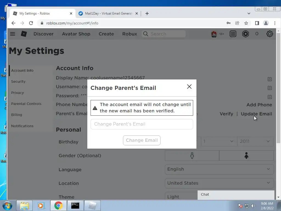The image size is (281, 211).
Task: Select Notifications in settings sidebar
Action: [x=22, y=126]
